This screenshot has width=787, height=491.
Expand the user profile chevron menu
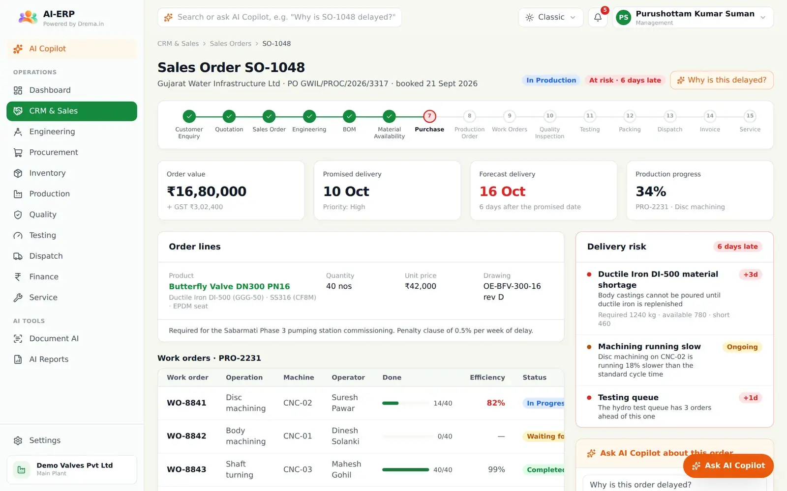tap(763, 18)
